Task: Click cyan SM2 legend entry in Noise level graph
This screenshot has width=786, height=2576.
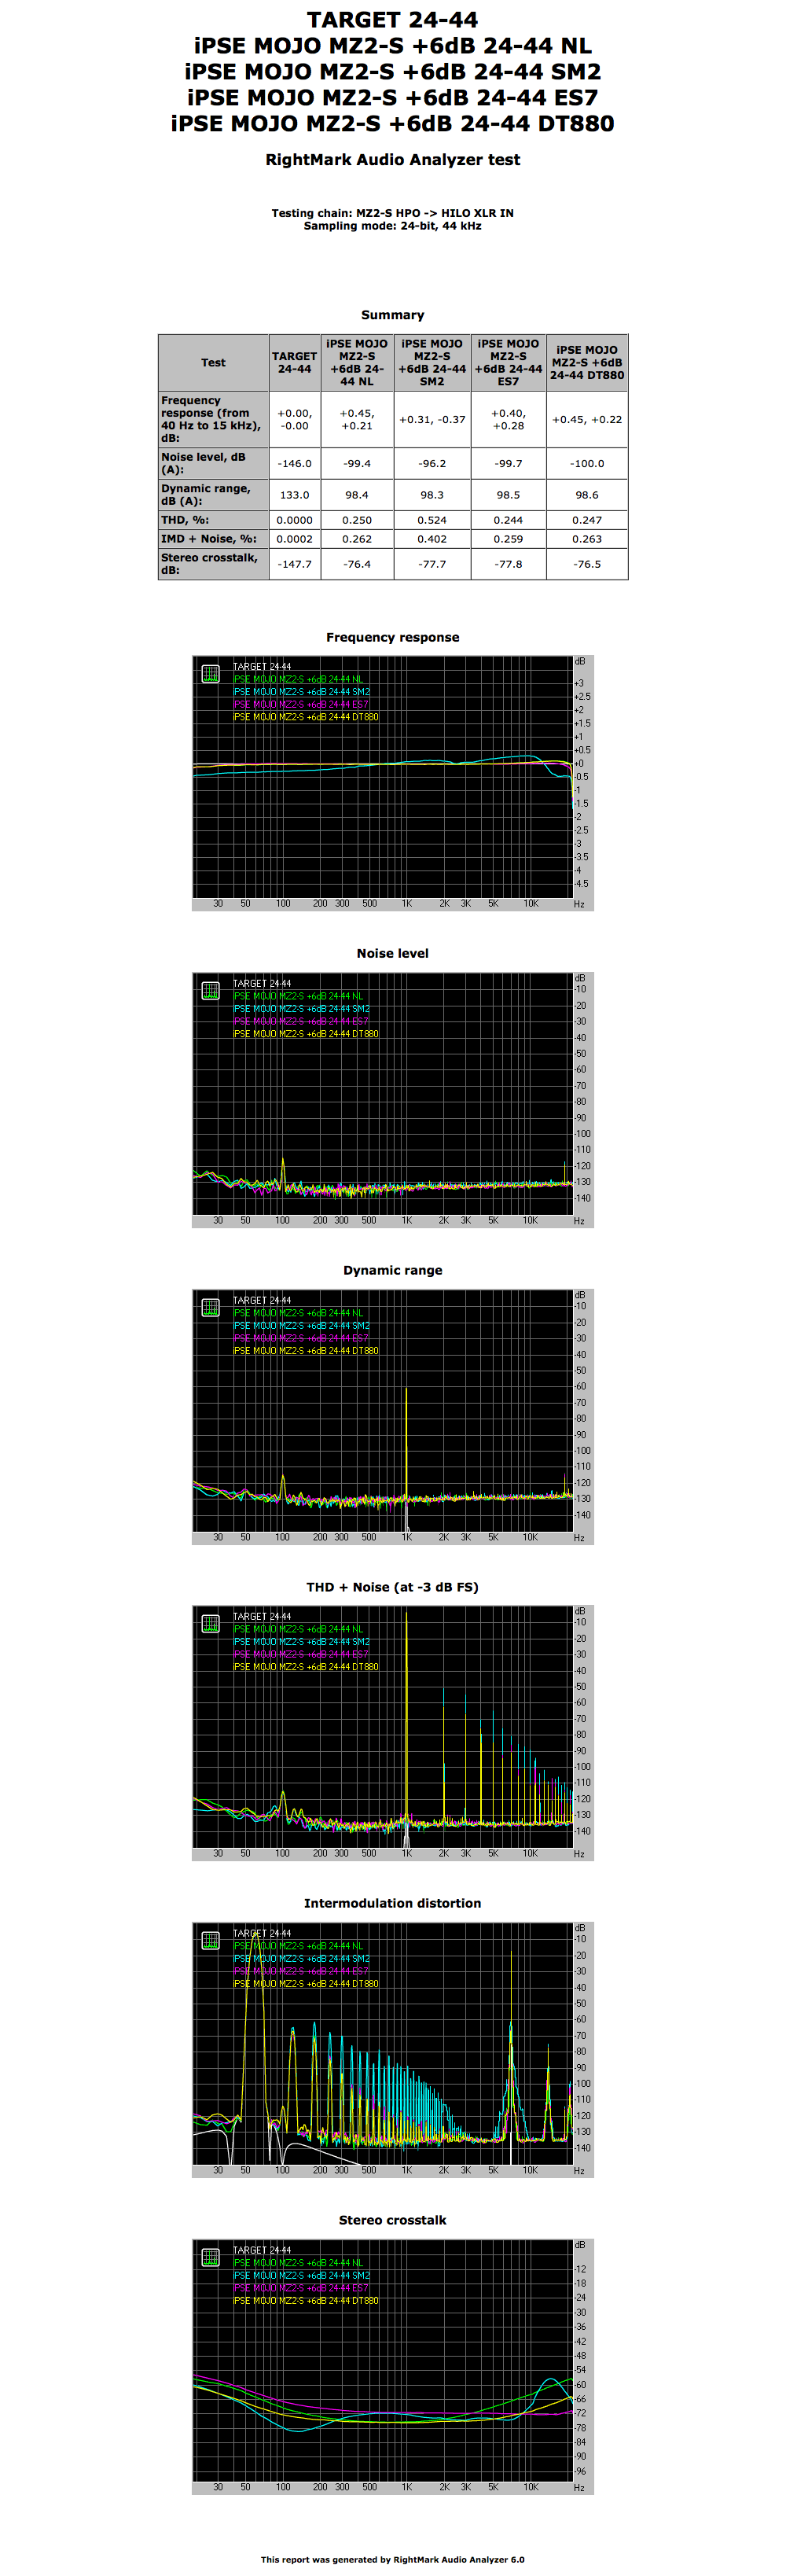Action: 301,1008
